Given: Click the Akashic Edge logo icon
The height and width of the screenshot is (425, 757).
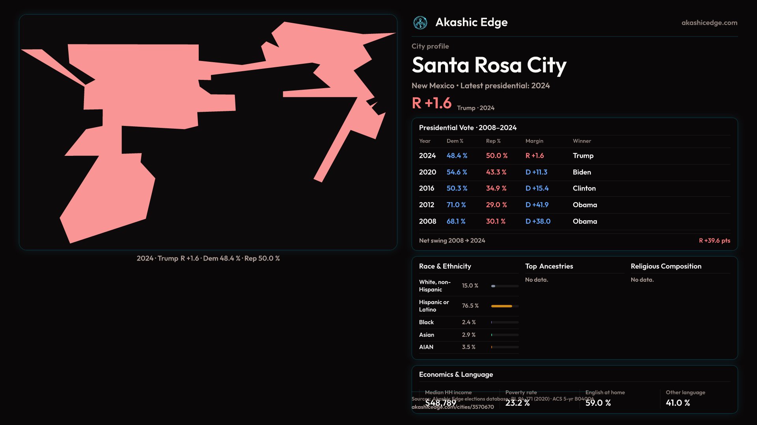Looking at the screenshot, I should (420, 22).
